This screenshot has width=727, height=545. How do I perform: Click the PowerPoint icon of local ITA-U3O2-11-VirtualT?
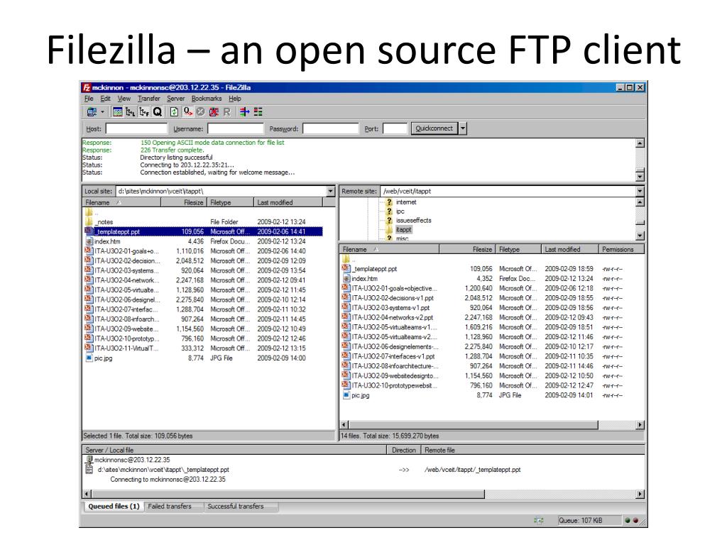(89, 348)
